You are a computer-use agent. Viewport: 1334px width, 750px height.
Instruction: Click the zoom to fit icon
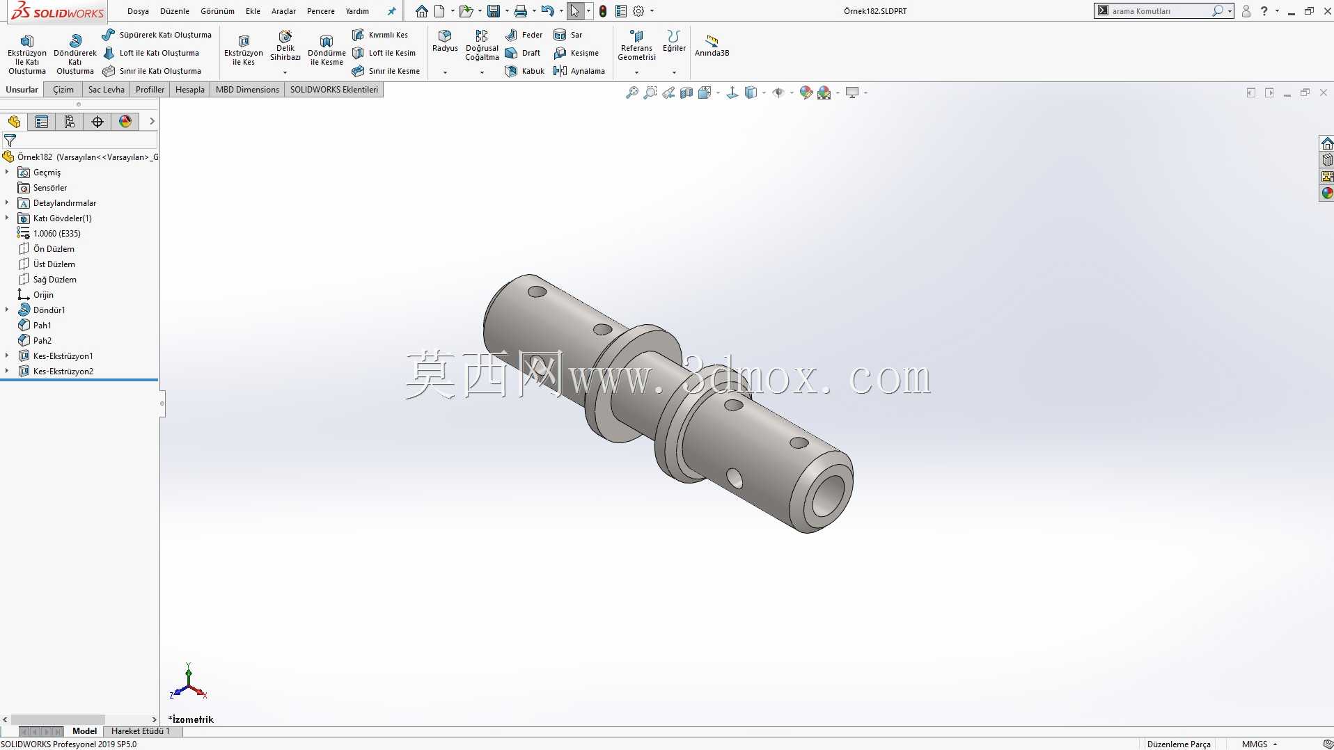(x=632, y=93)
